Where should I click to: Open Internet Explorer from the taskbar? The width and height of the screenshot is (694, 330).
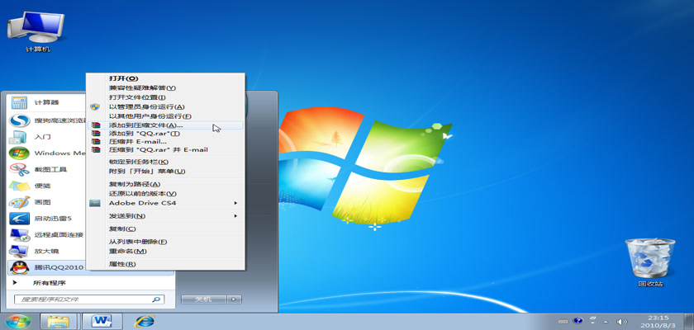coord(145,320)
